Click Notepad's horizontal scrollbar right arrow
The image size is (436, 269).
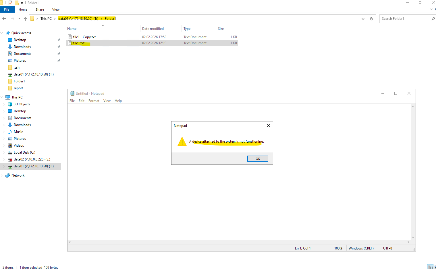pyautogui.click(x=408, y=242)
